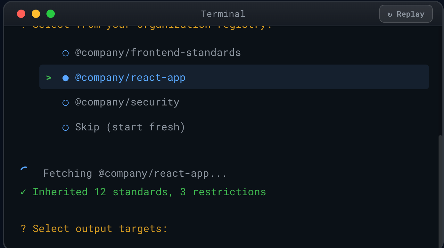Click the yellow question mark prompt icon
This screenshot has width=444, height=248.
coord(23,229)
